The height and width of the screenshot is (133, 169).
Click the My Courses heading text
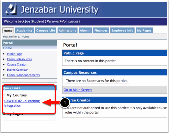click(17, 95)
